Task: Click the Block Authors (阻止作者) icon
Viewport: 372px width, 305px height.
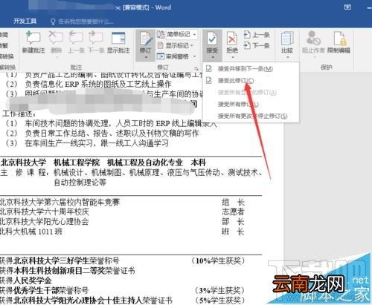Action: click(313, 39)
